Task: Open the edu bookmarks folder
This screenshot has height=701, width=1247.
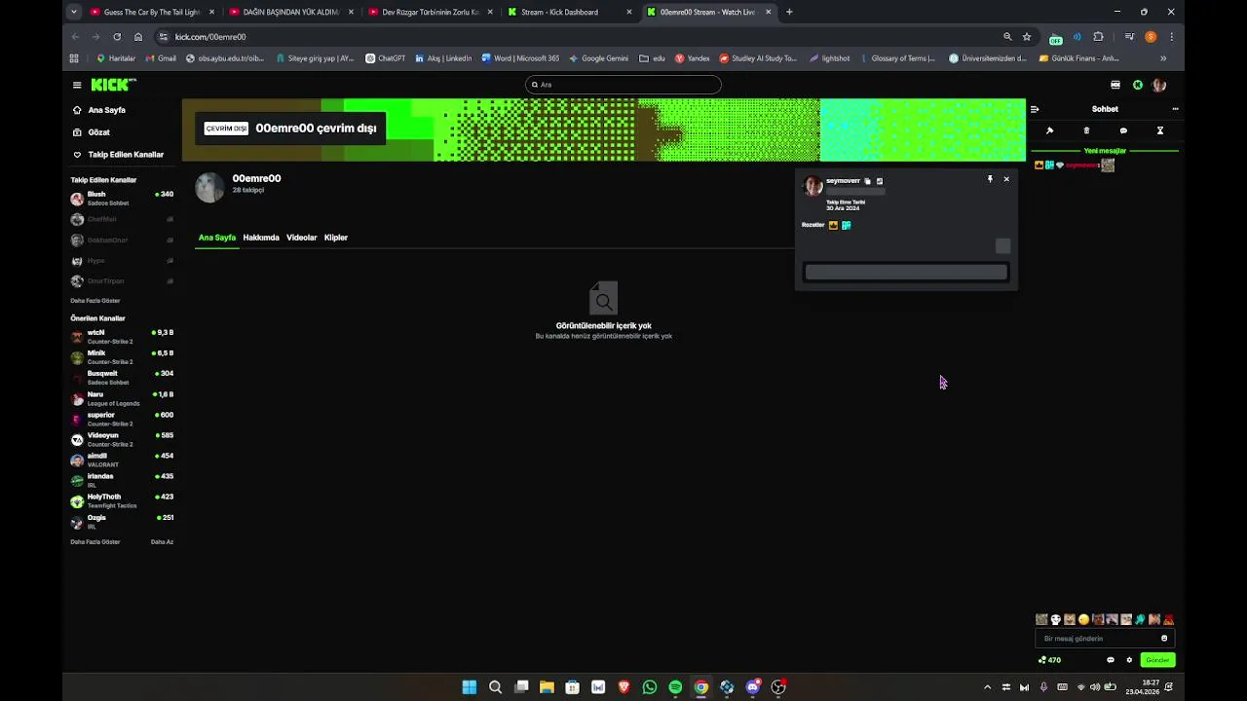Action: coord(653,58)
